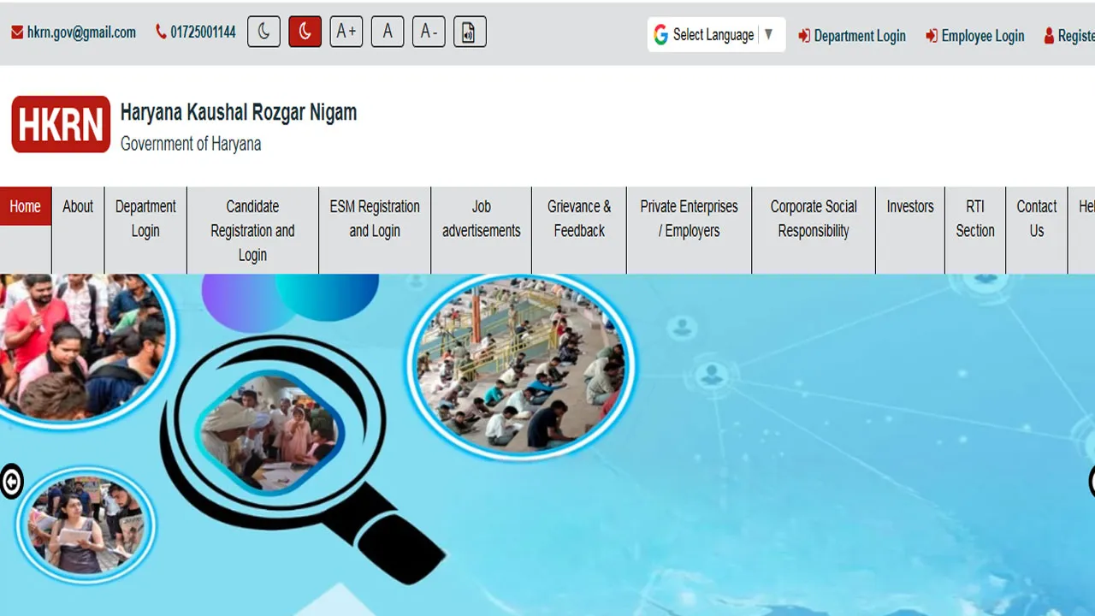Image resolution: width=1095 pixels, height=616 pixels.
Task: Increase font size with A+ button
Action: tap(346, 33)
